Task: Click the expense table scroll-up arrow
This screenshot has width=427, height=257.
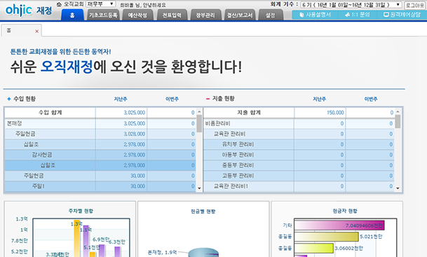Action: pyautogui.click(x=398, y=112)
